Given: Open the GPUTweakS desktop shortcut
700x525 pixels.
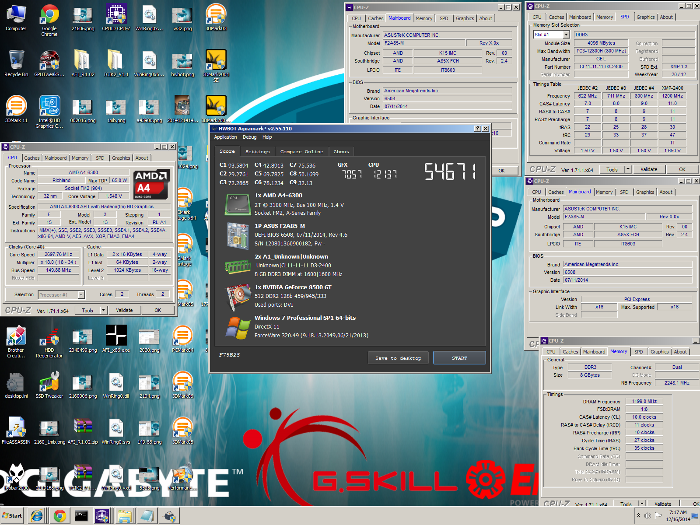Looking at the screenshot, I should [x=49, y=64].
